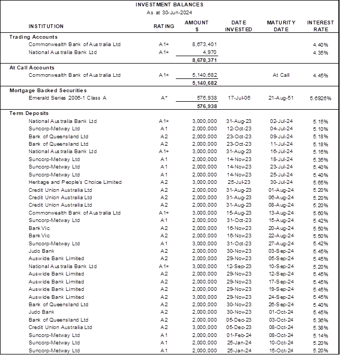Screen dimensions: 340x355
Task: Select the amount 8,673,401
Action: (x=204, y=45)
